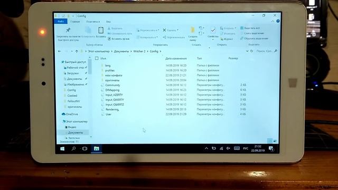Go back with the left arrow

coord(60,51)
